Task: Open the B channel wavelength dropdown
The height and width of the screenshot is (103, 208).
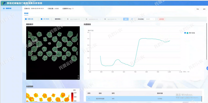Action: (114, 19)
